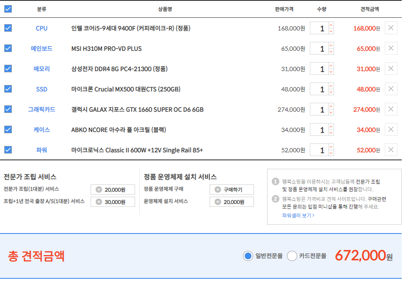The image size is (414, 305).
Task: Increase 메인보드 quantity with the up arrow
Action: coord(331,45)
